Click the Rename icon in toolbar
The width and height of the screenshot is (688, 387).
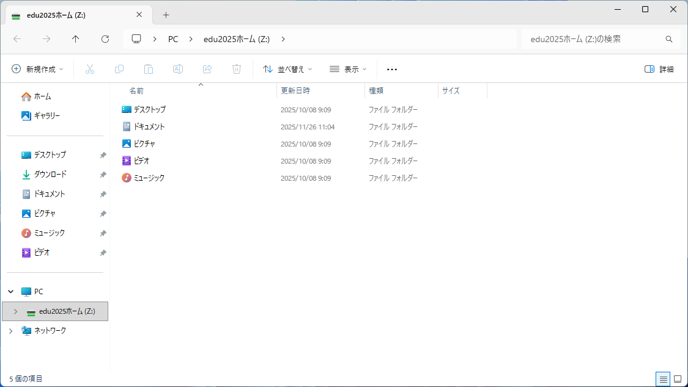point(178,69)
